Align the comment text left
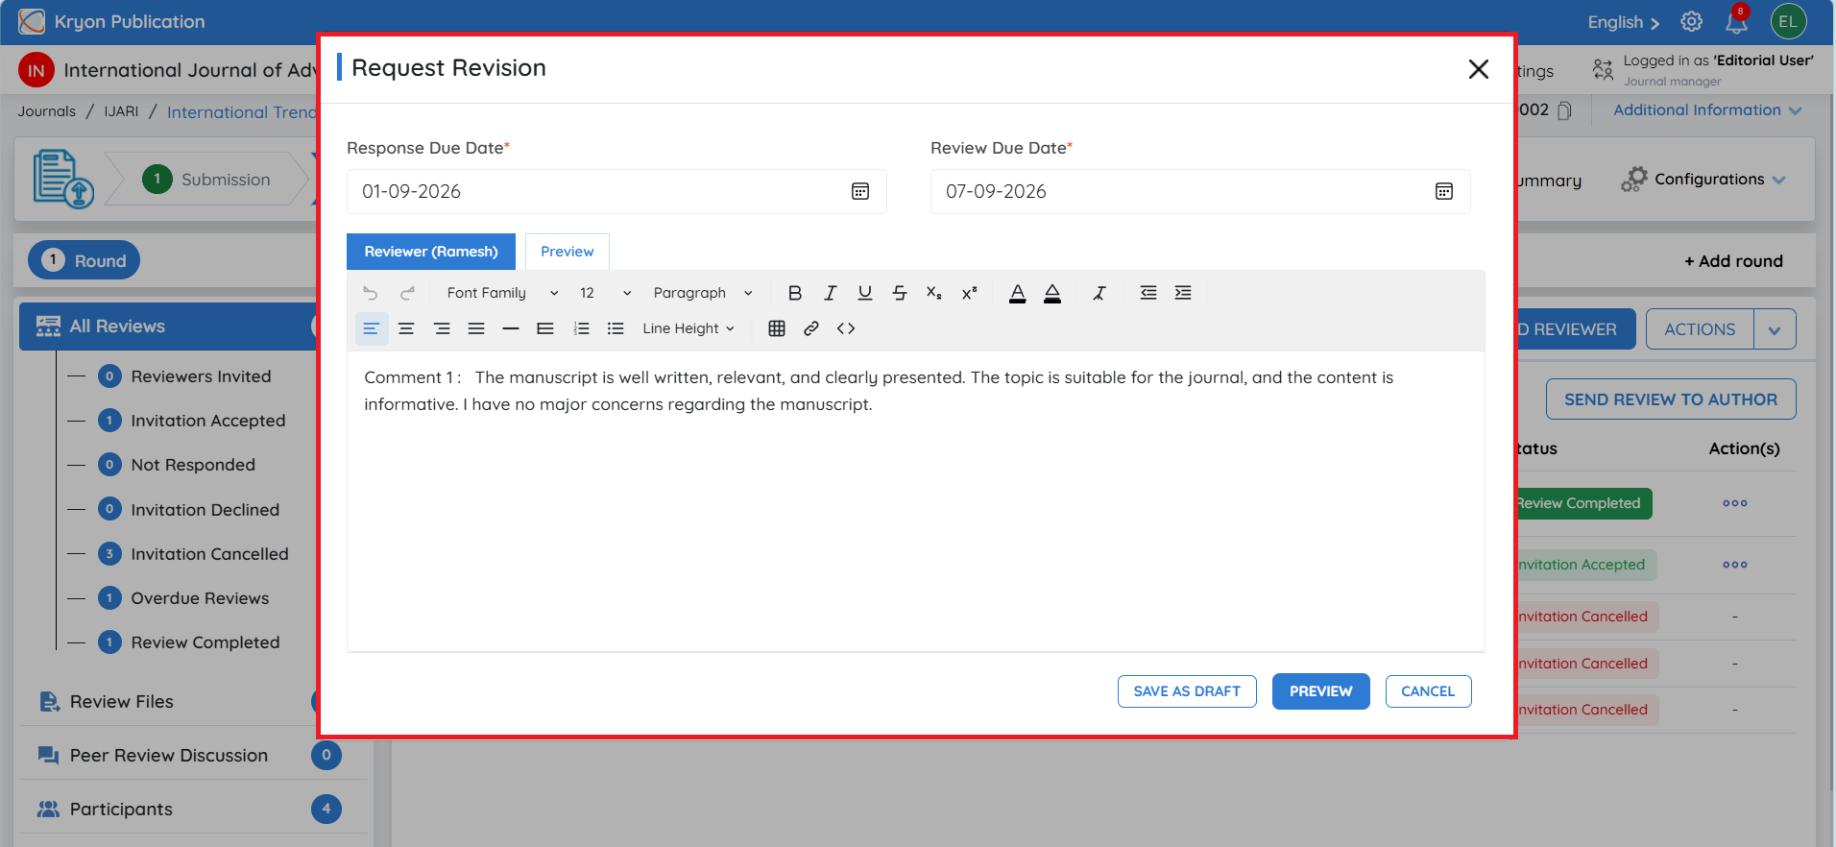Image resolution: width=1836 pixels, height=847 pixels. coord(372,328)
